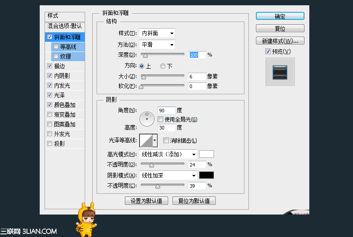Screen dimensions: 353x237
Task: Click the 深度(D) slider handle
Action: coord(146,56)
